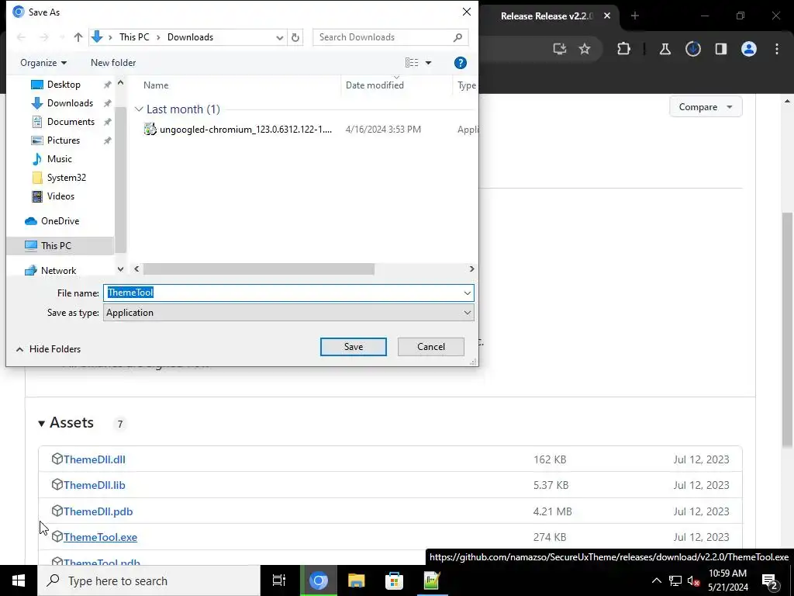
Task: Collapse the Last month group
Action: (139, 109)
